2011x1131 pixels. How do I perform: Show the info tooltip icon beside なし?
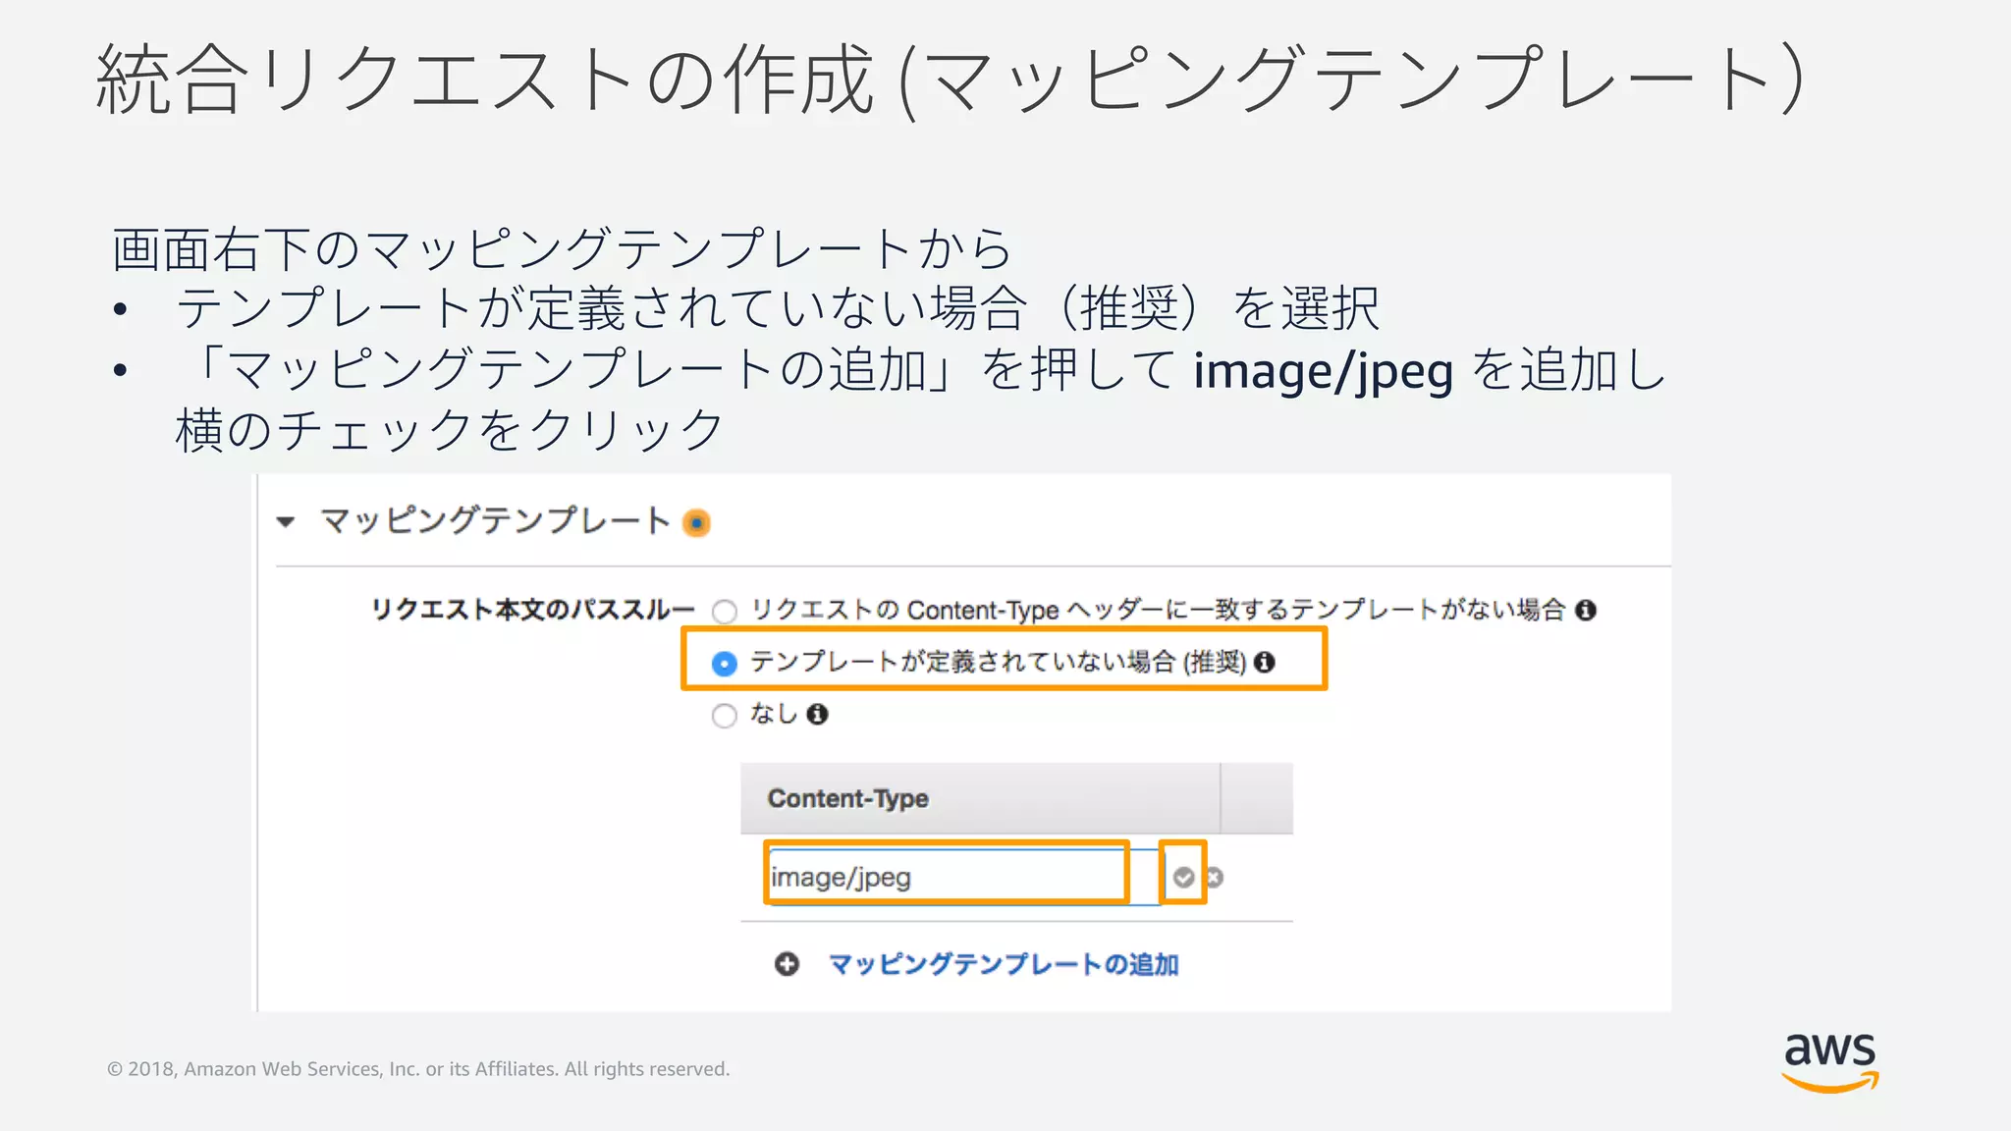[817, 715]
